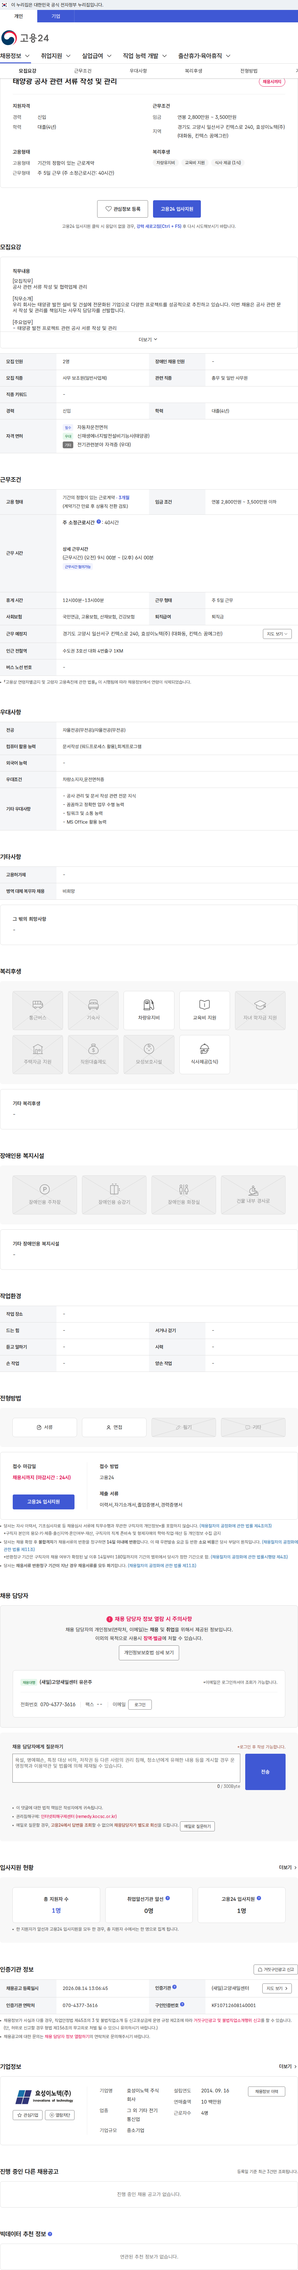Click the 인증기관 info icon
Image resolution: width=298 pixels, height=2270 pixels.
coord(174,1987)
